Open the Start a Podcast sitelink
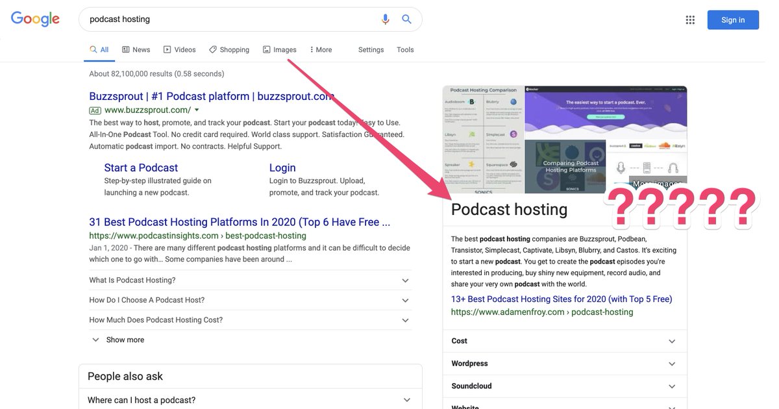The height and width of the screenshot is (409, 779). pos(141,167)
